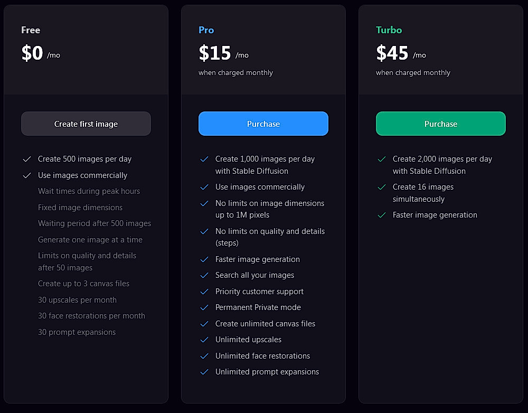This screenshot has width=528, height=413.
Task: Click "Use images commercially" in the Pro plan
Action: click(260, 187)
